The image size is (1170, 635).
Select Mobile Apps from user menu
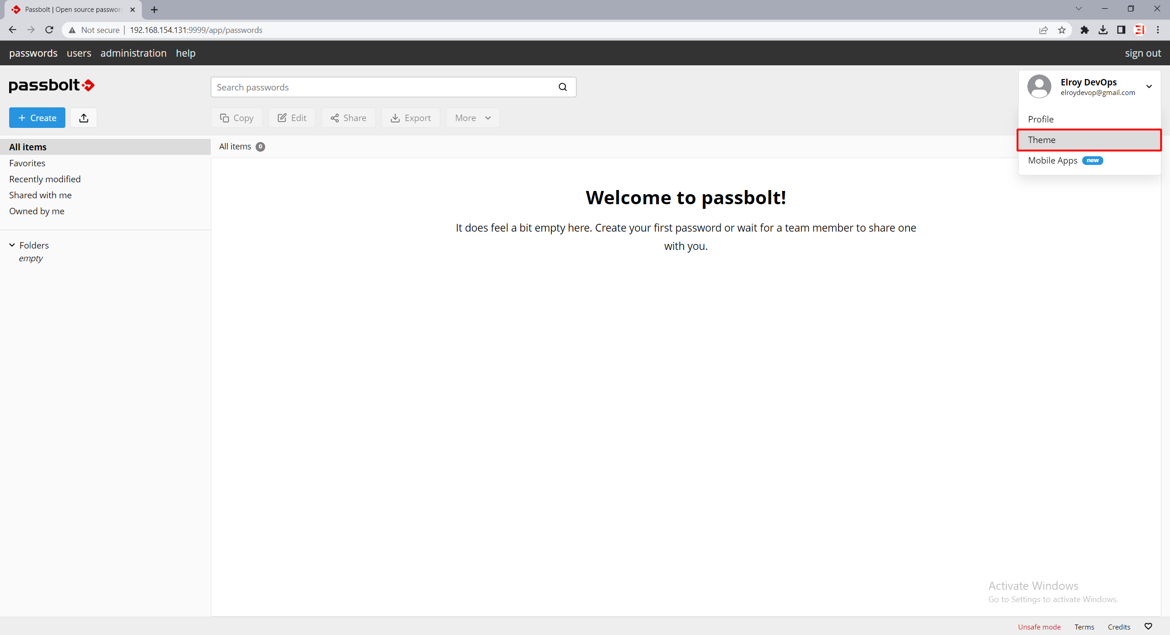tap(1090, 160)
